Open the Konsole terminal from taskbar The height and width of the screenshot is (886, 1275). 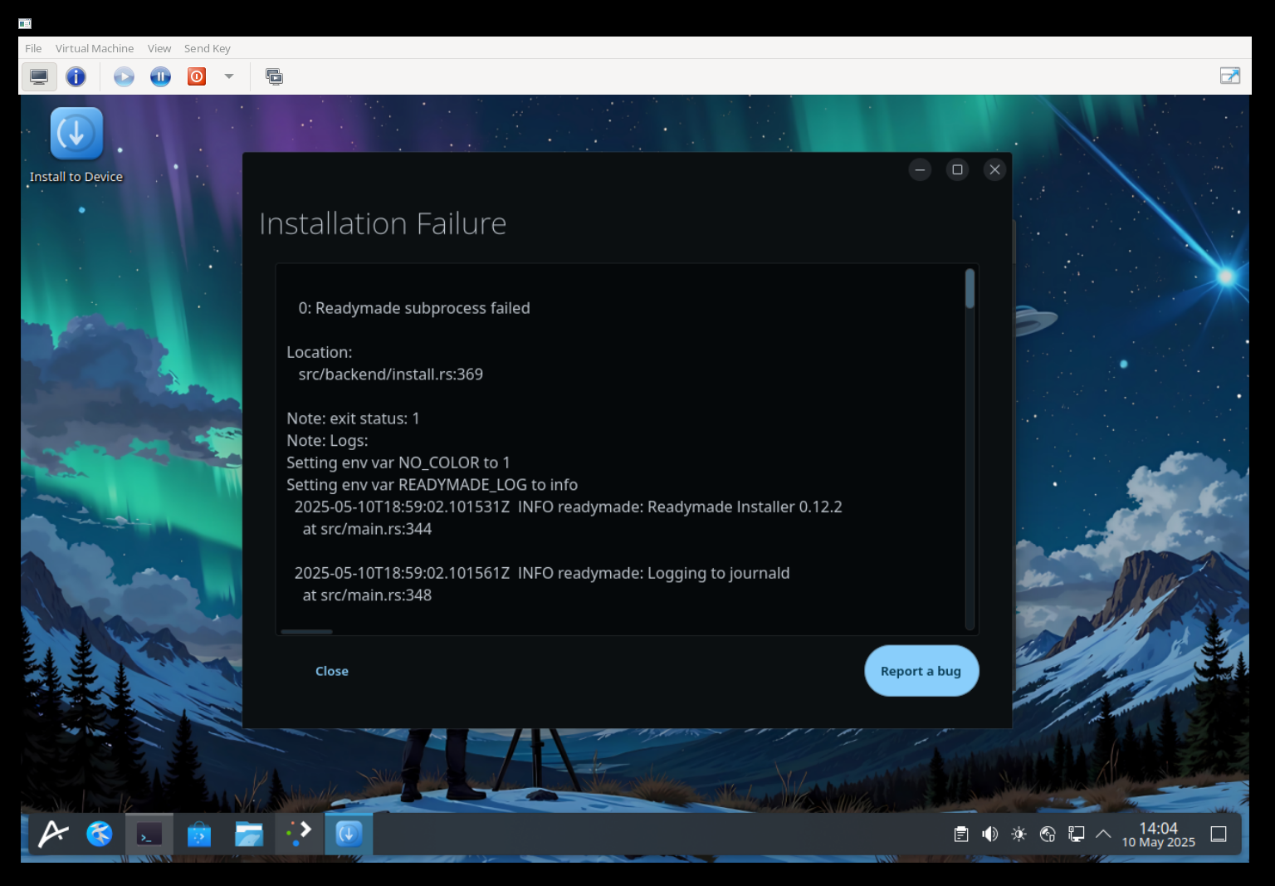coord(149,833)
